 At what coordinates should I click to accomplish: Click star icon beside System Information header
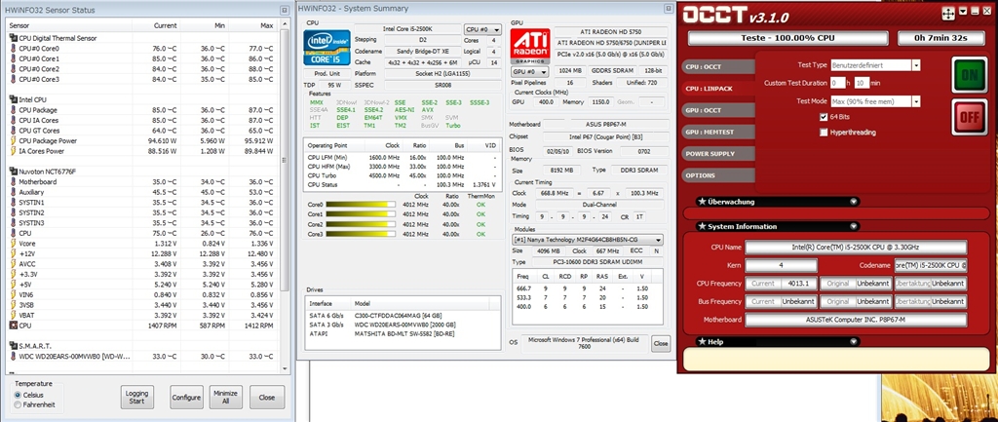[x=702, y=227]
